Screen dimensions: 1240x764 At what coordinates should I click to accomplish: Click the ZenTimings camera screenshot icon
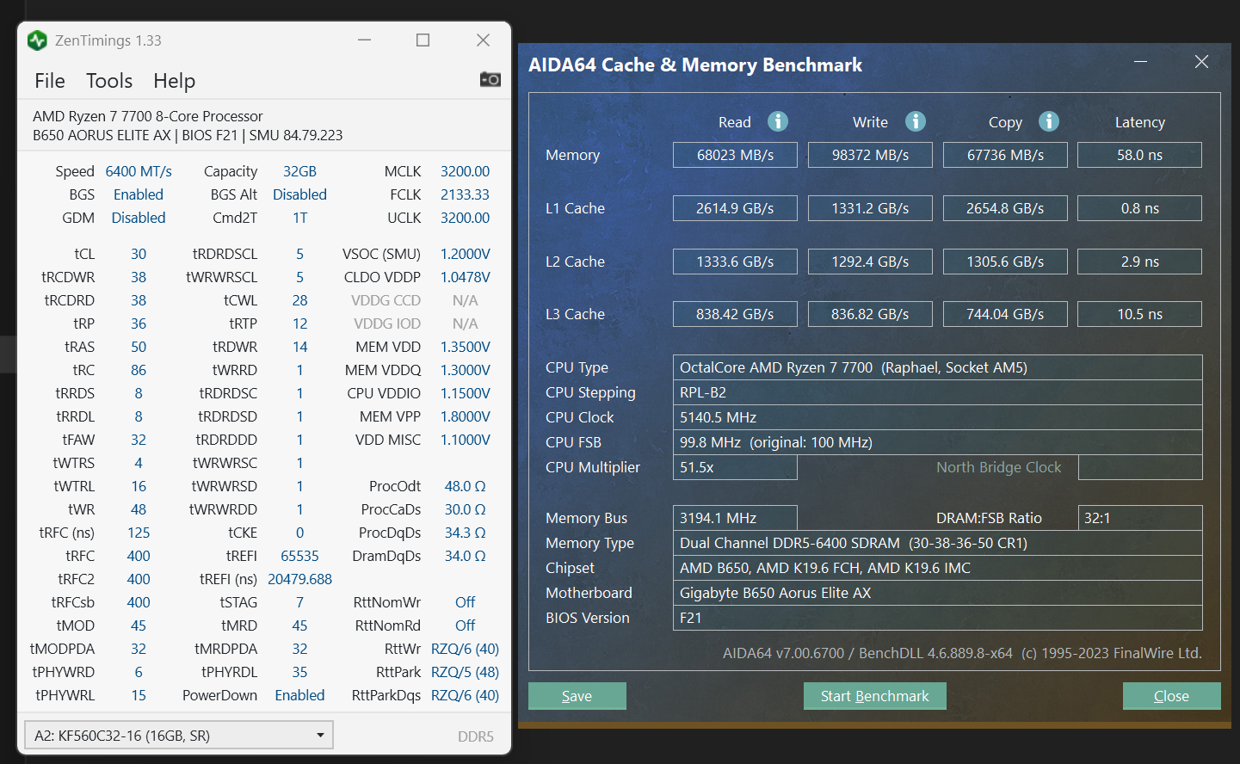490,79
